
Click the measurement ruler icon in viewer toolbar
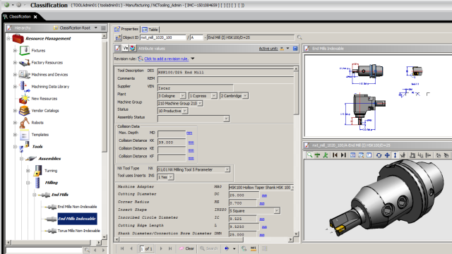click(412, 155)
